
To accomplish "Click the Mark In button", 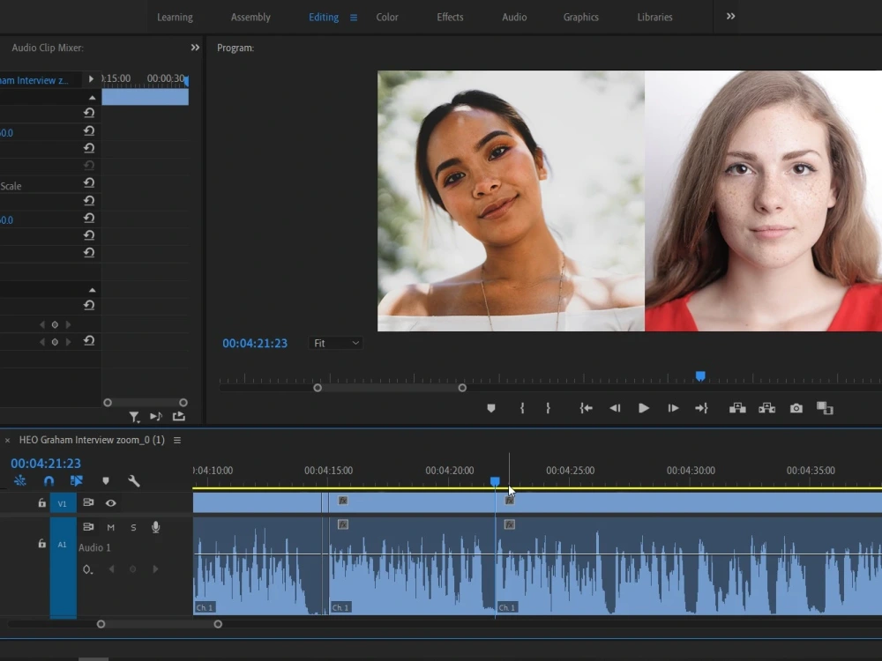I will (x=522, y=408).
